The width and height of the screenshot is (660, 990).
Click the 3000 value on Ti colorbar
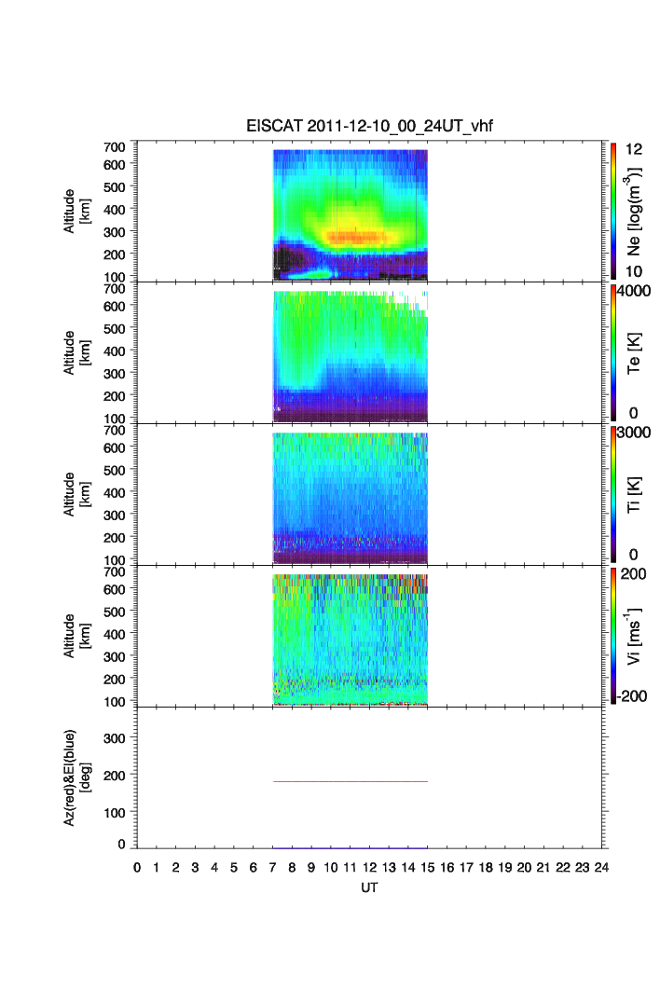coord(634,432)
